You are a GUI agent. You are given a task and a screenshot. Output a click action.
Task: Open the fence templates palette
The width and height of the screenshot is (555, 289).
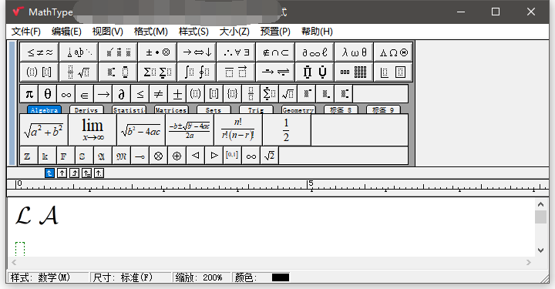click(39, 72)
